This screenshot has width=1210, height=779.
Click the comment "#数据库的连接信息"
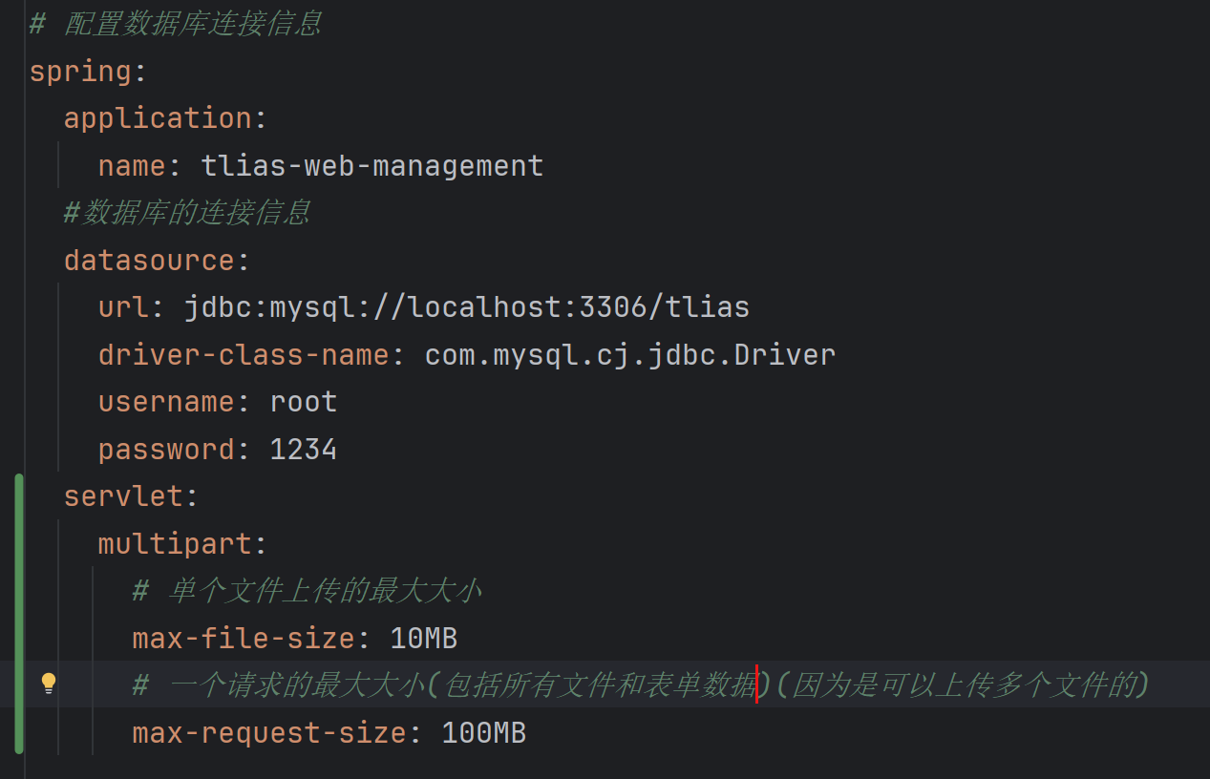click(x=186, y=213)
